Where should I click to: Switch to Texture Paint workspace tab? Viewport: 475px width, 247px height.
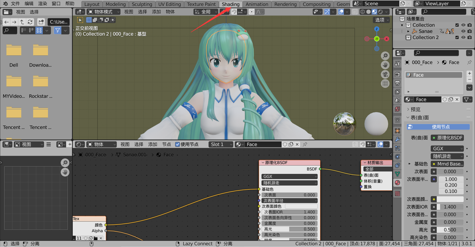(201, 4)
